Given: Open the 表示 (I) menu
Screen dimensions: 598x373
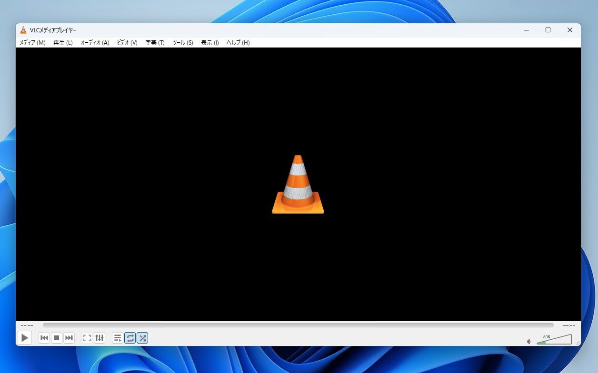Looking at the screenshot, I should coord(210,43).
